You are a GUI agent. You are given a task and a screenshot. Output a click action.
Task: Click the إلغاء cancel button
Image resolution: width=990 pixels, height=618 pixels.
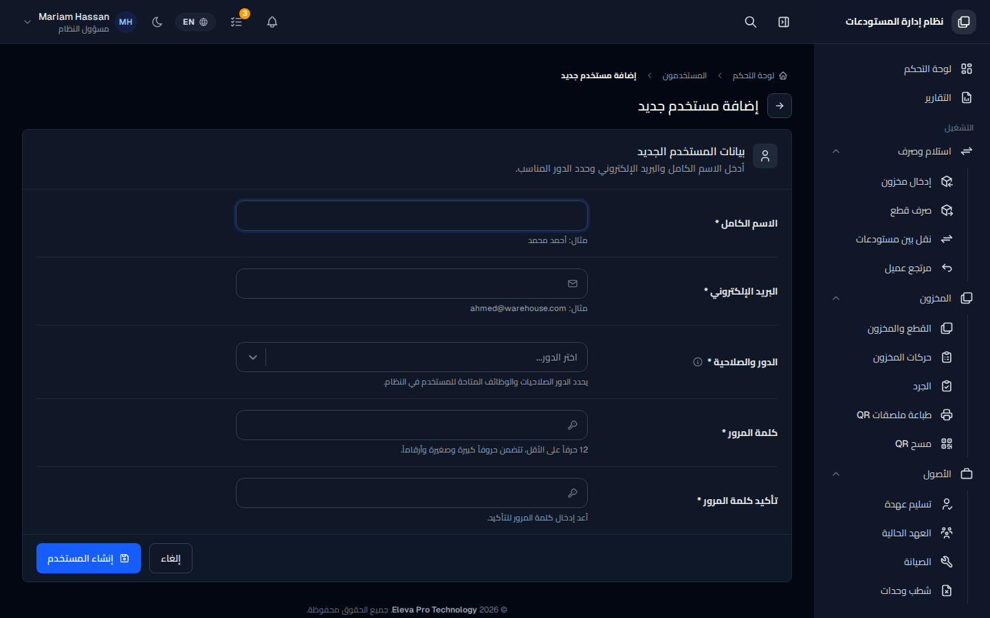(x=170, y=558)
